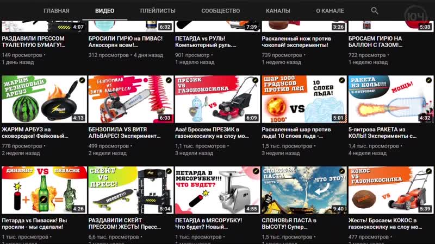Click title БРОСАЕМ ГИРЮ НА БАЛЛОН С ГАЗОМ
This screenshot has height=244, width=435.
375,42
